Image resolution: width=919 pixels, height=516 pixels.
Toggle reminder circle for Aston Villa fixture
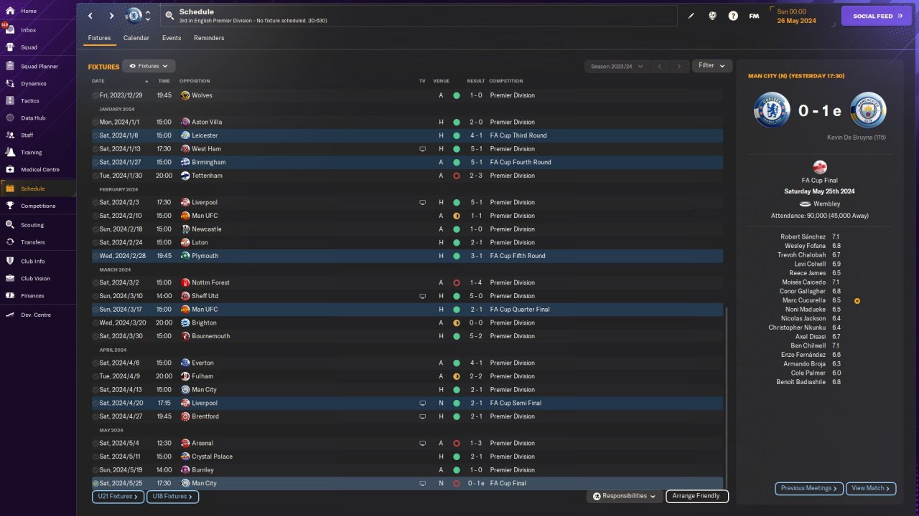click(x=95, y=122)
